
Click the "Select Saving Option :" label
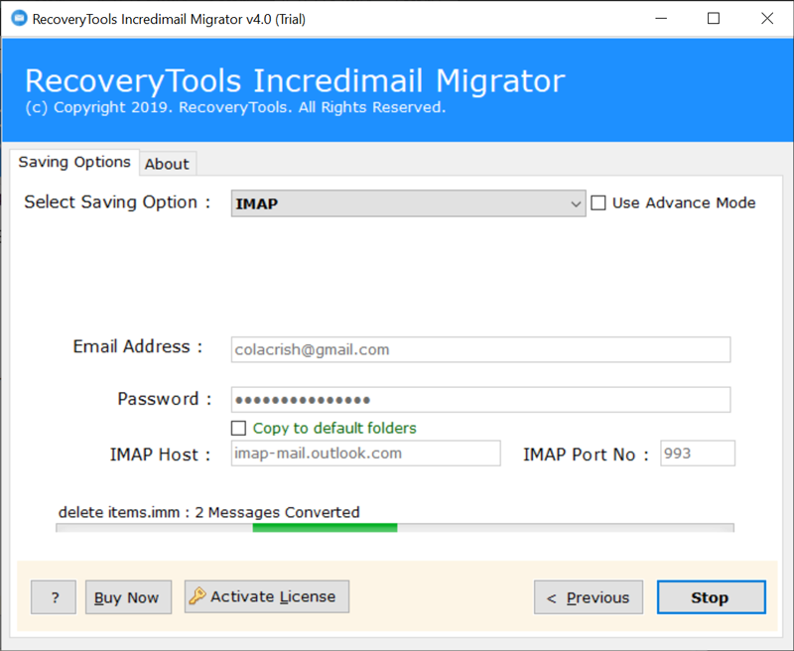click(x=117, y=202)
